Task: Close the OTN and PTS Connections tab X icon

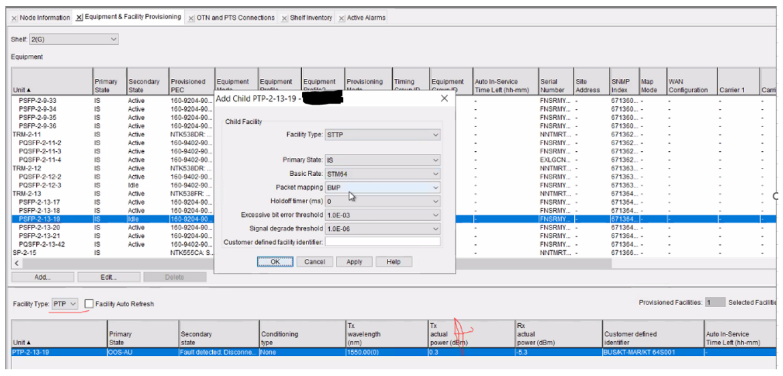Action: 191,18
